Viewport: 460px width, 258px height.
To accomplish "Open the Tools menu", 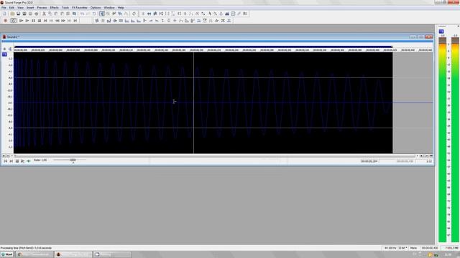I will [x=65, y=8].
